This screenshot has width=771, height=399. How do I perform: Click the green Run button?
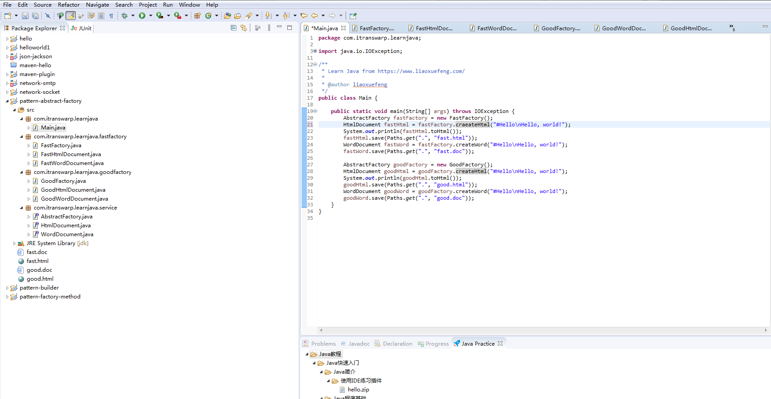[142, 16]
